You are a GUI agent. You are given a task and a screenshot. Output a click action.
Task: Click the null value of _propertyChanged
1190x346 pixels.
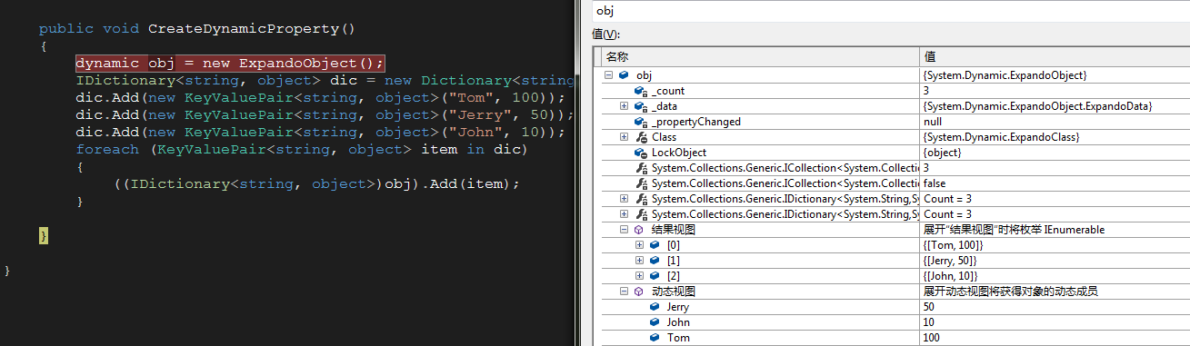coord(931,122)
